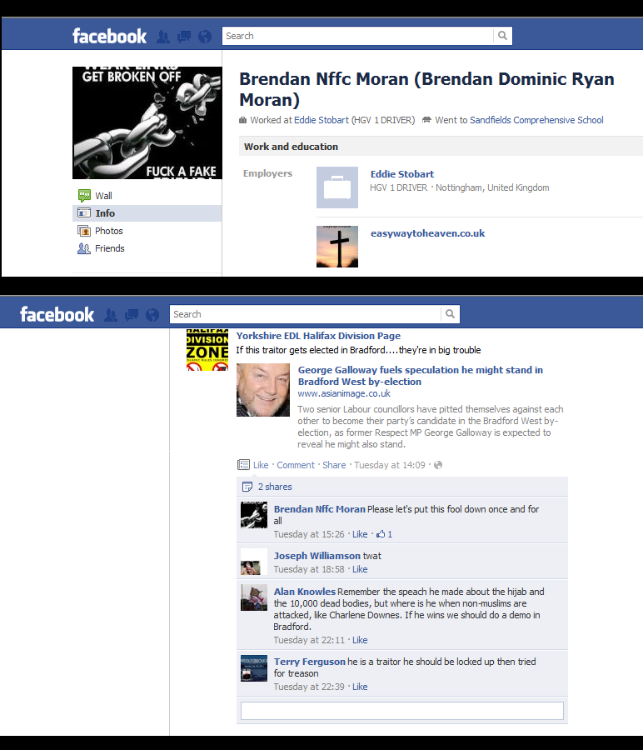
Task: Open the Yorkshire EDL Halifax Division Page link
Action: pyautogui.click(x=318, y=336)
